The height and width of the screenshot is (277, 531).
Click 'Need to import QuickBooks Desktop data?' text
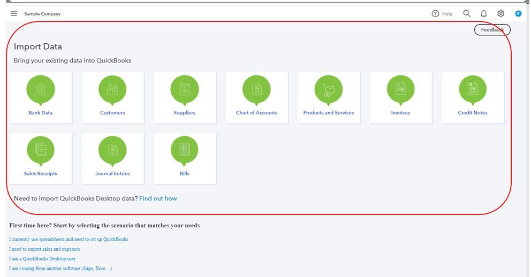[x=76, y=198]
